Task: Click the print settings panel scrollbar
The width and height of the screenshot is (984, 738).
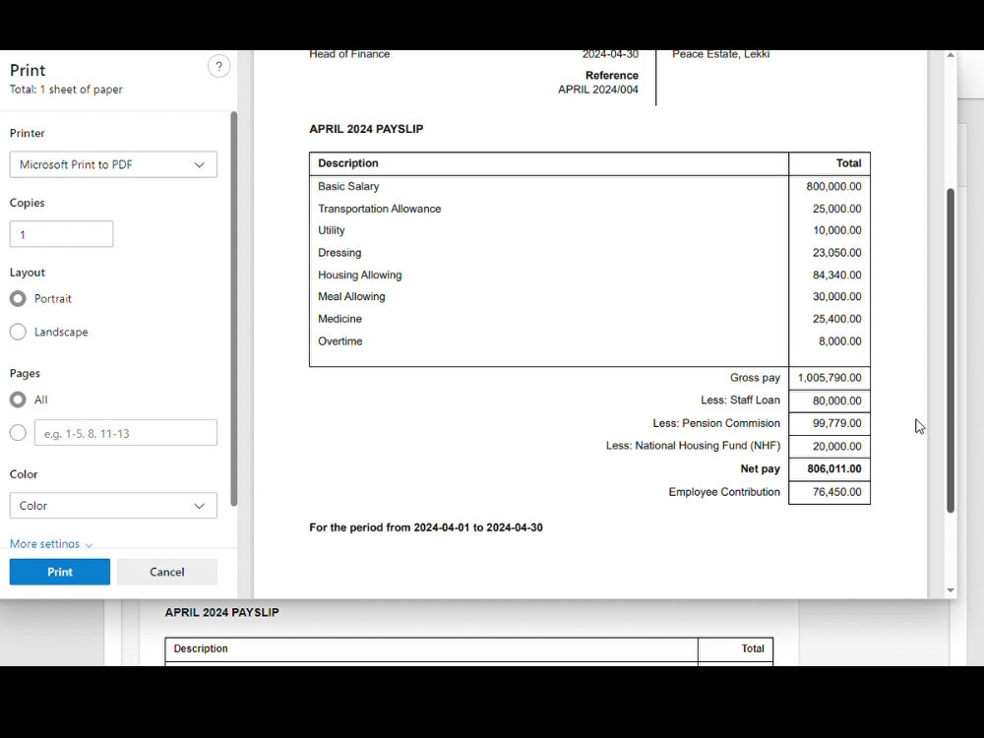Action: pos(234,309)
